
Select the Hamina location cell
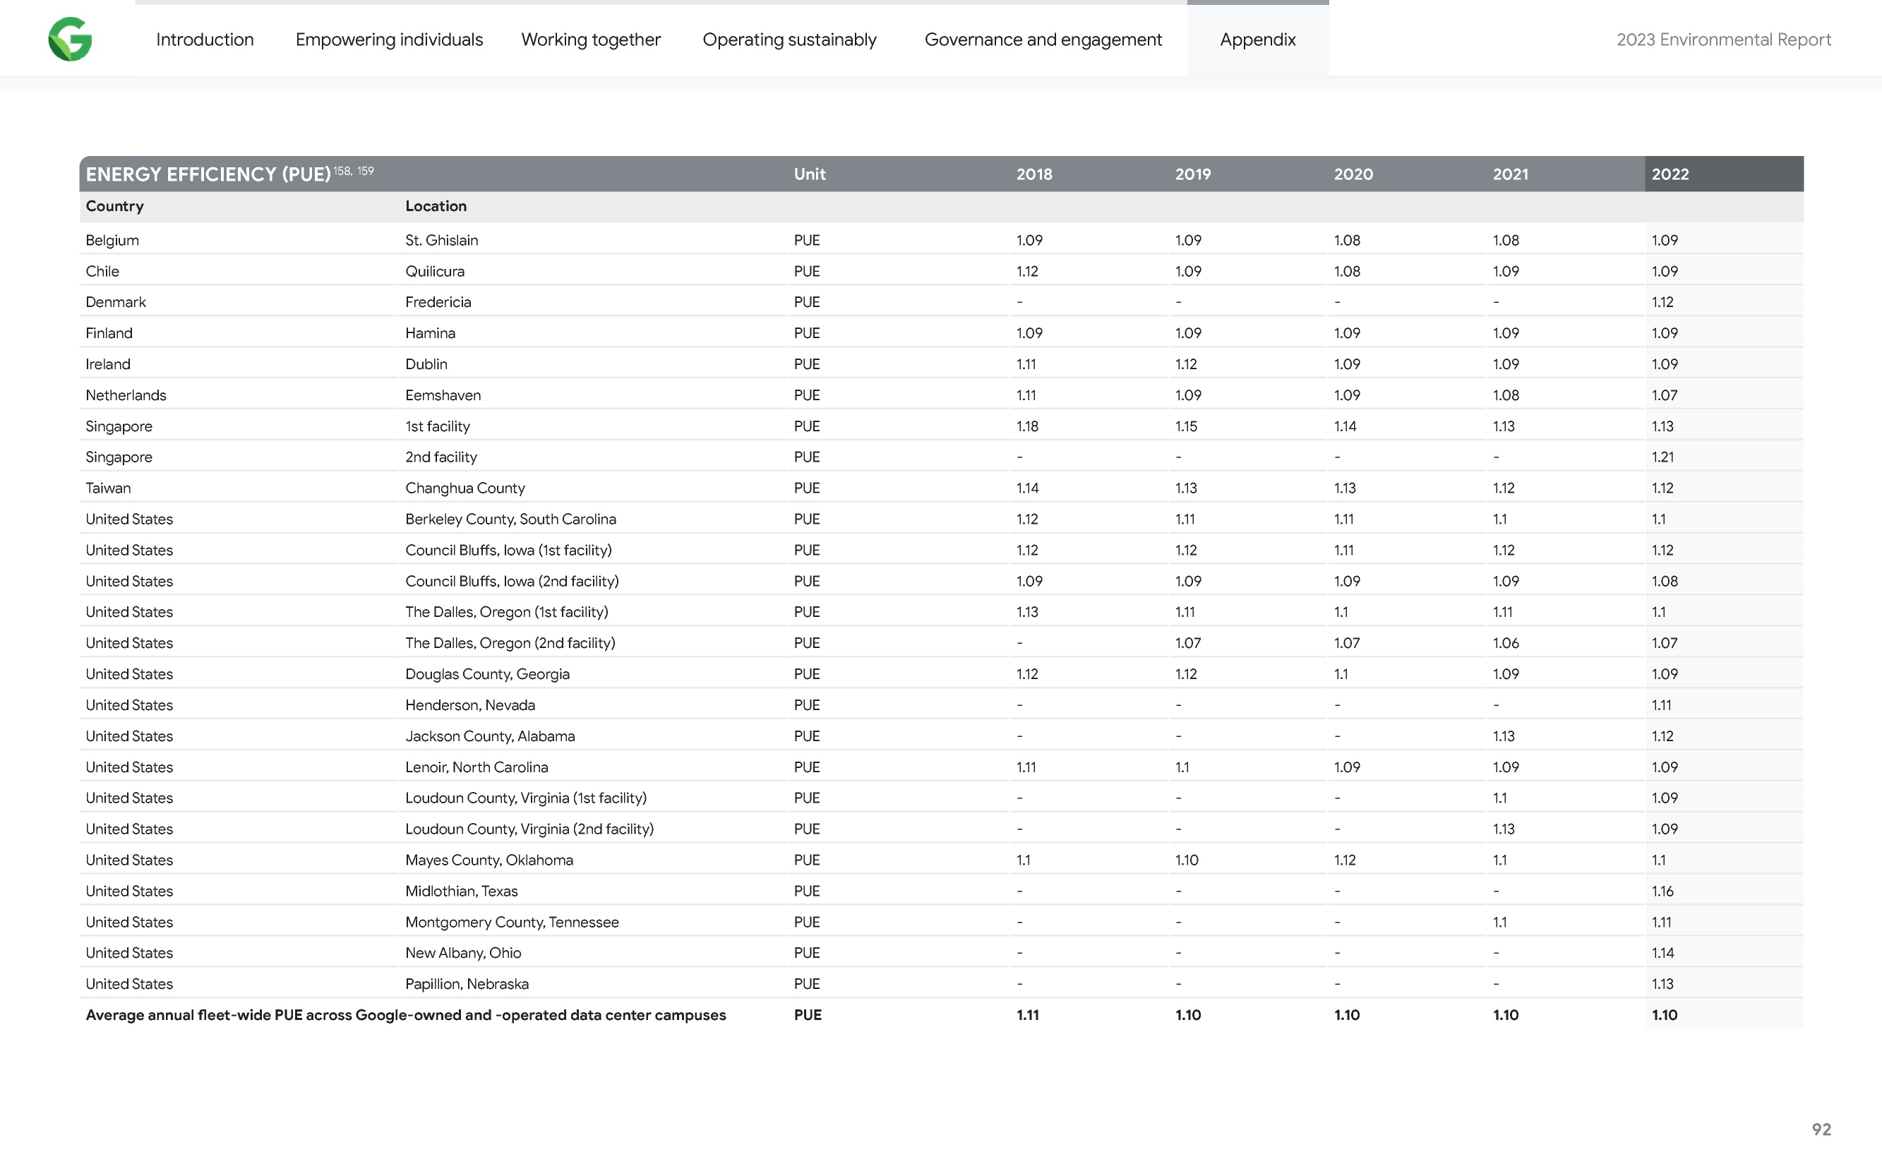click(x=430, y=333)
